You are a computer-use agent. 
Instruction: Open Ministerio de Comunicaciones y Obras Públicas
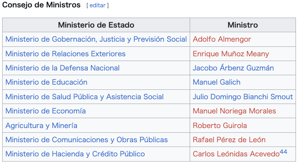point(86,140)
